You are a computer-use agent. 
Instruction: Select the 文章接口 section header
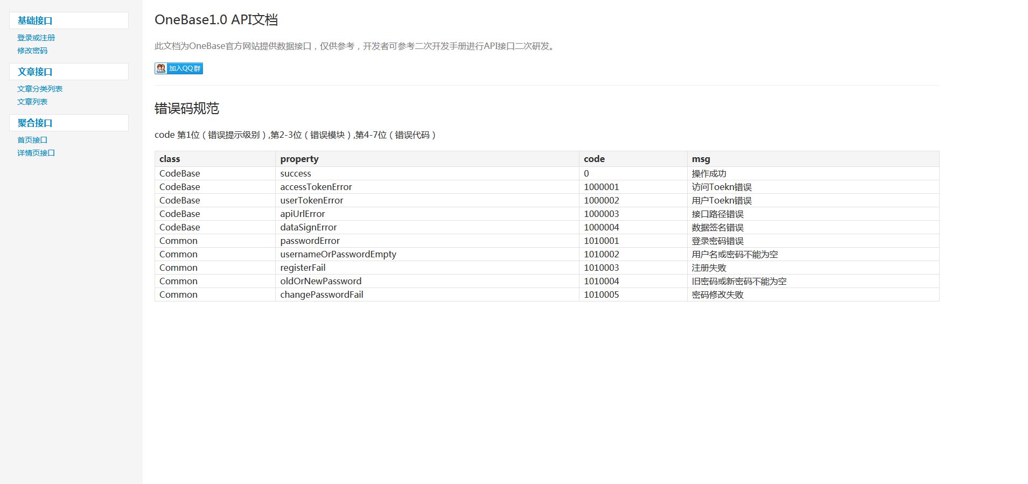(69, 72)
